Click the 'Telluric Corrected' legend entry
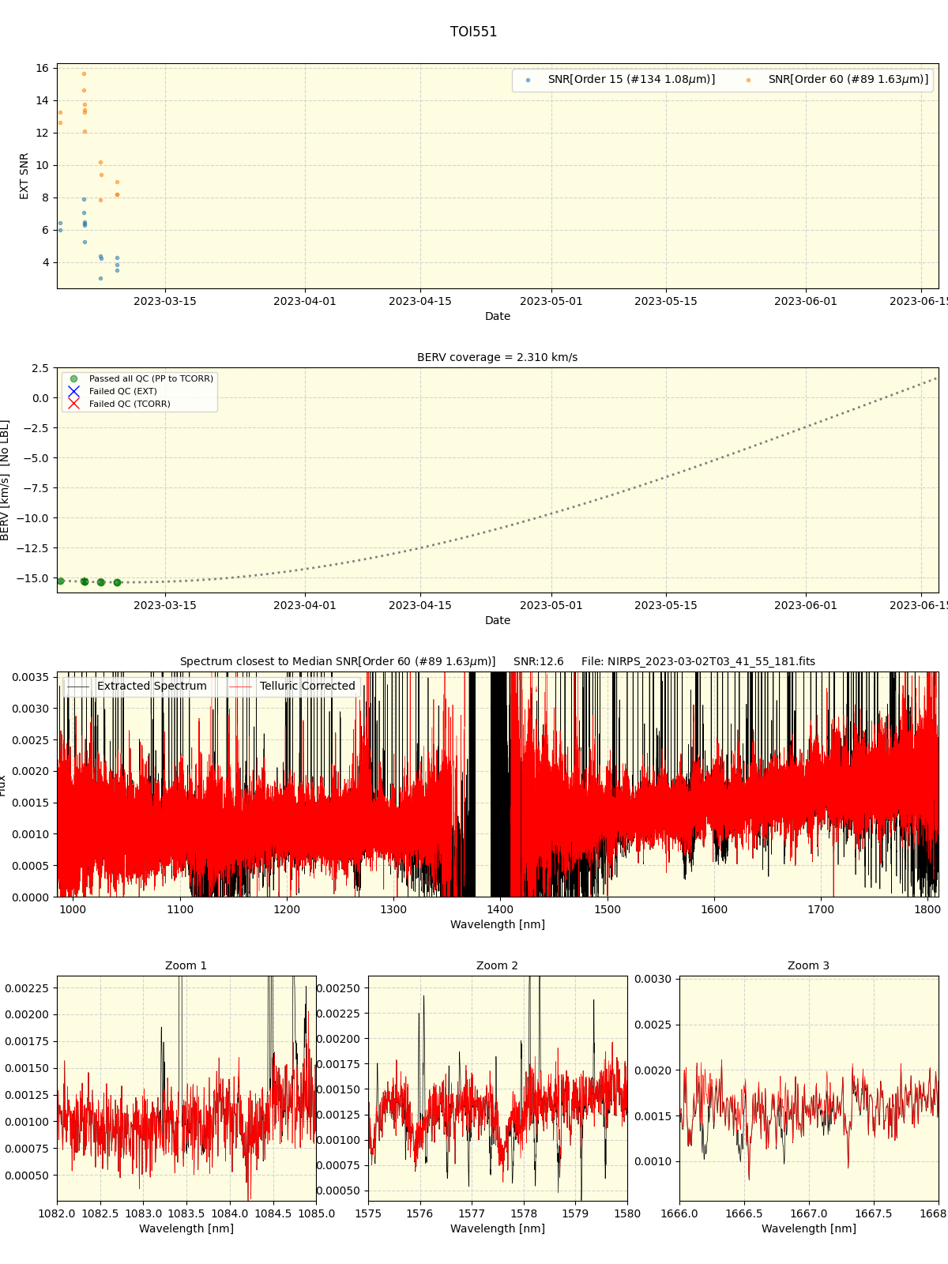 pyautogui.click(x=292, y=686)
